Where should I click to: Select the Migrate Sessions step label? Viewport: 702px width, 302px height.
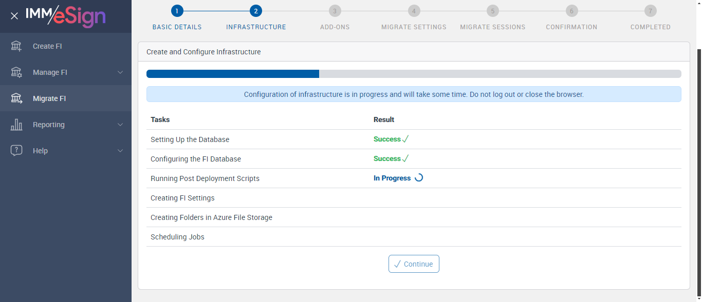pyautogui.click(x=492, y=27)
